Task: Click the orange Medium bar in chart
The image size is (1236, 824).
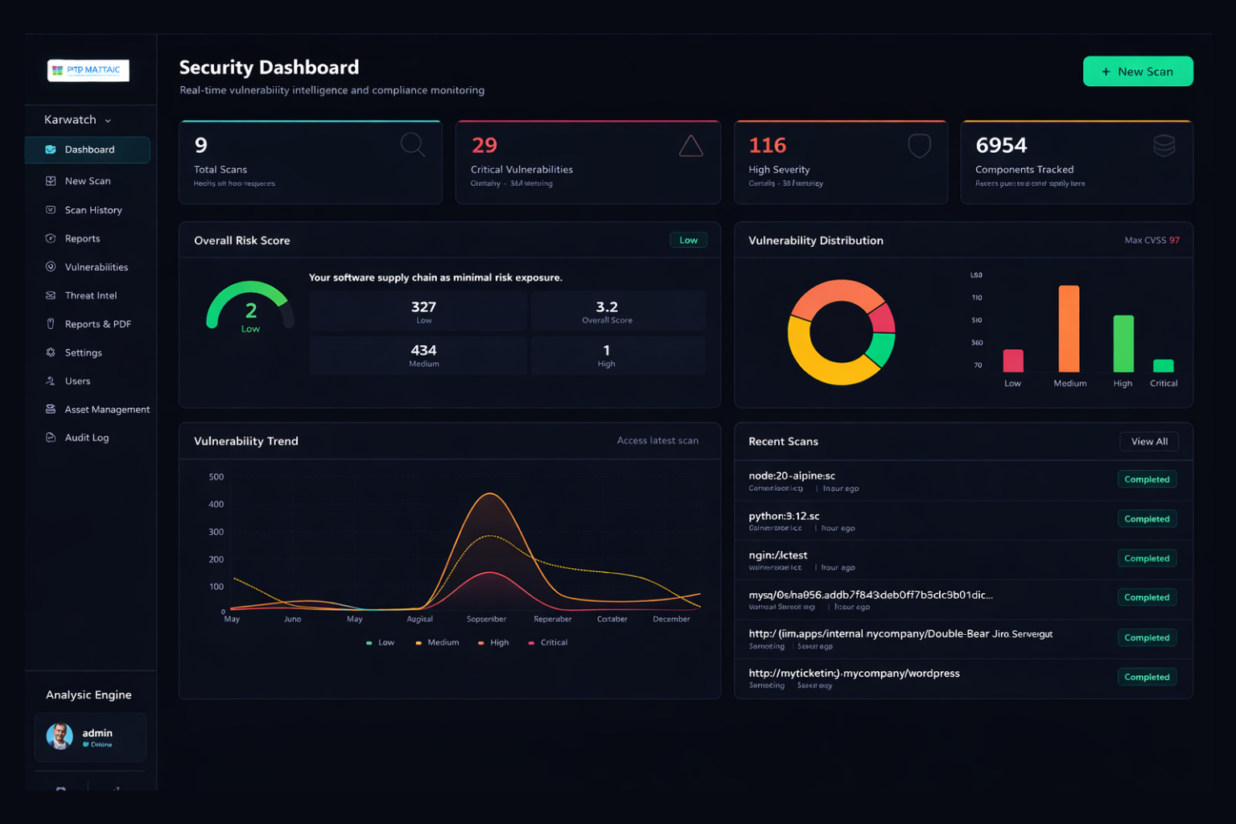Action: [x=1069, y=328]
